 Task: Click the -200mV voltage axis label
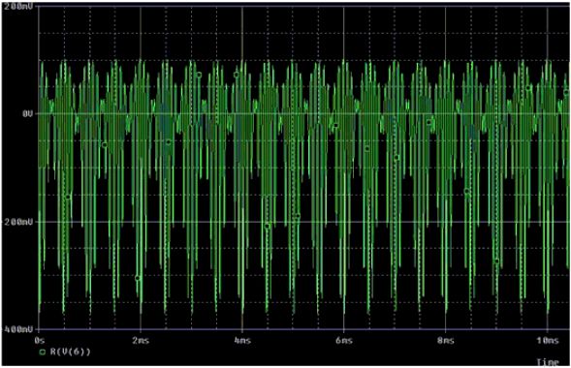(x=19, y=222)
